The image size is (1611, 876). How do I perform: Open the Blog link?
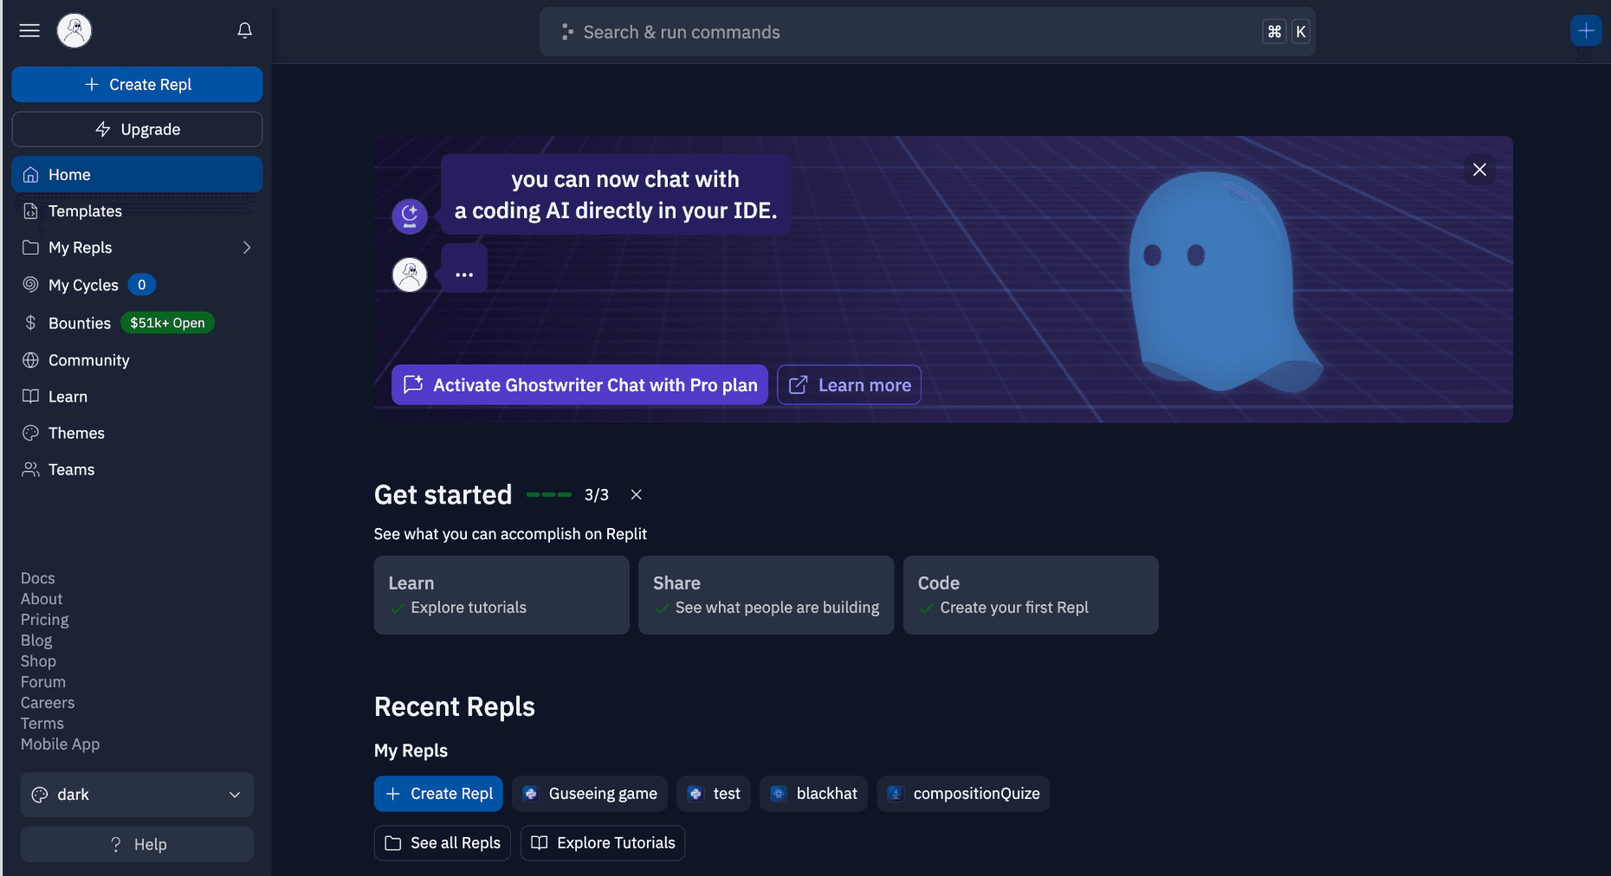[x=36, y=641]
